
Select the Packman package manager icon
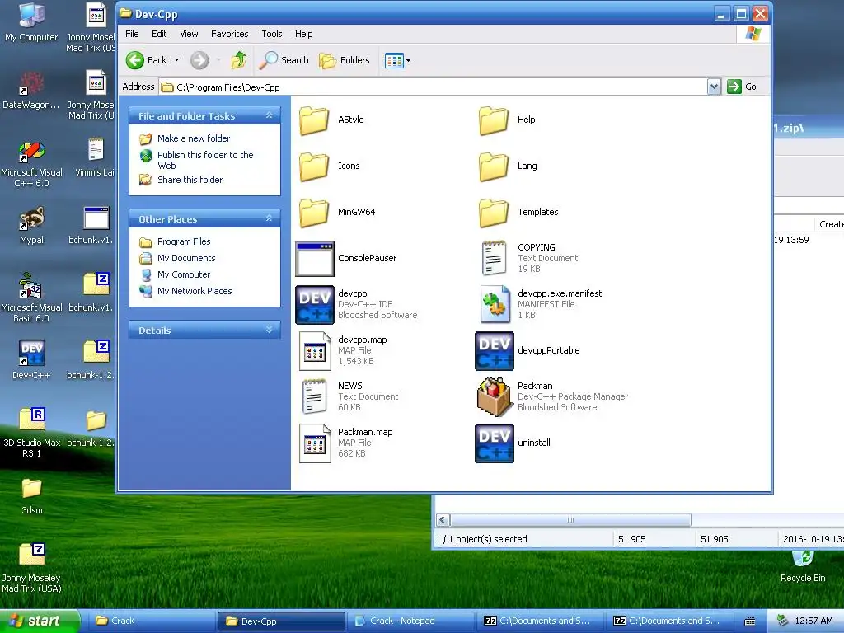(495, 396)
